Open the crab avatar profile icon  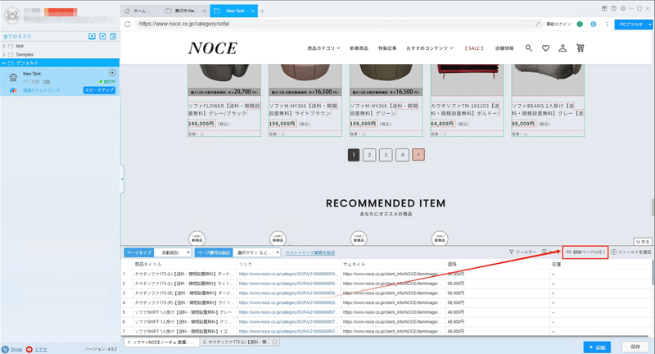(x=12, y=16)
